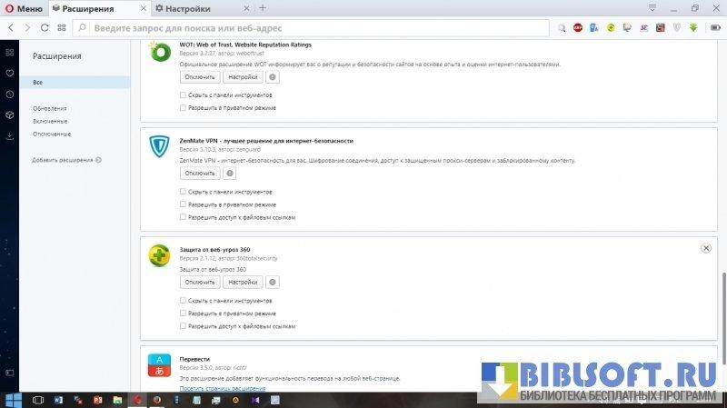Open the yellow-green extension icon in toolbar

coord(611,28)
